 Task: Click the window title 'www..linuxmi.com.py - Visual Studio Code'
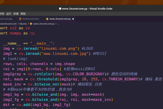point(87,9)
